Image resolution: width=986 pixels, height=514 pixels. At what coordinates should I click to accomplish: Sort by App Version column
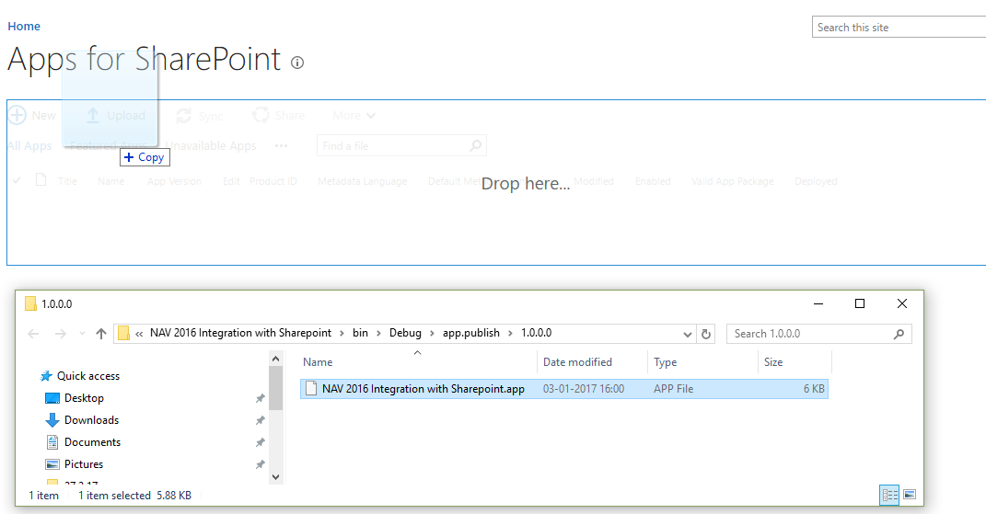pyautogui.click(x=174, y=181)
